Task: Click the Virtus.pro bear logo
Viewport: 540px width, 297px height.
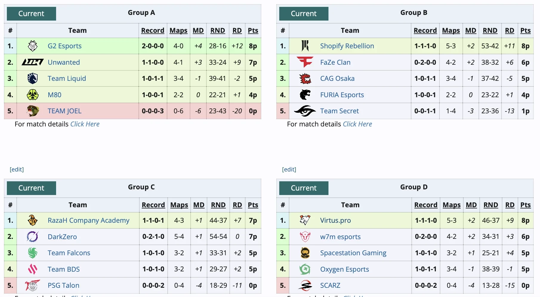Action: [305, 220]
